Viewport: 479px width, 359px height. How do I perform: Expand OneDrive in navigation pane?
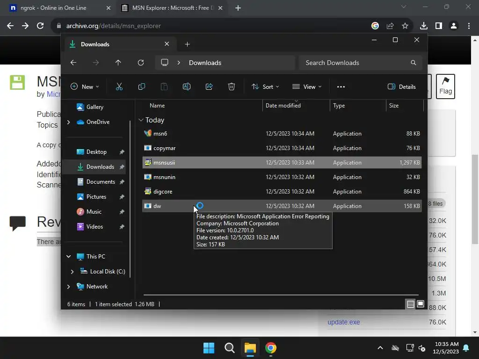point(68,122)
